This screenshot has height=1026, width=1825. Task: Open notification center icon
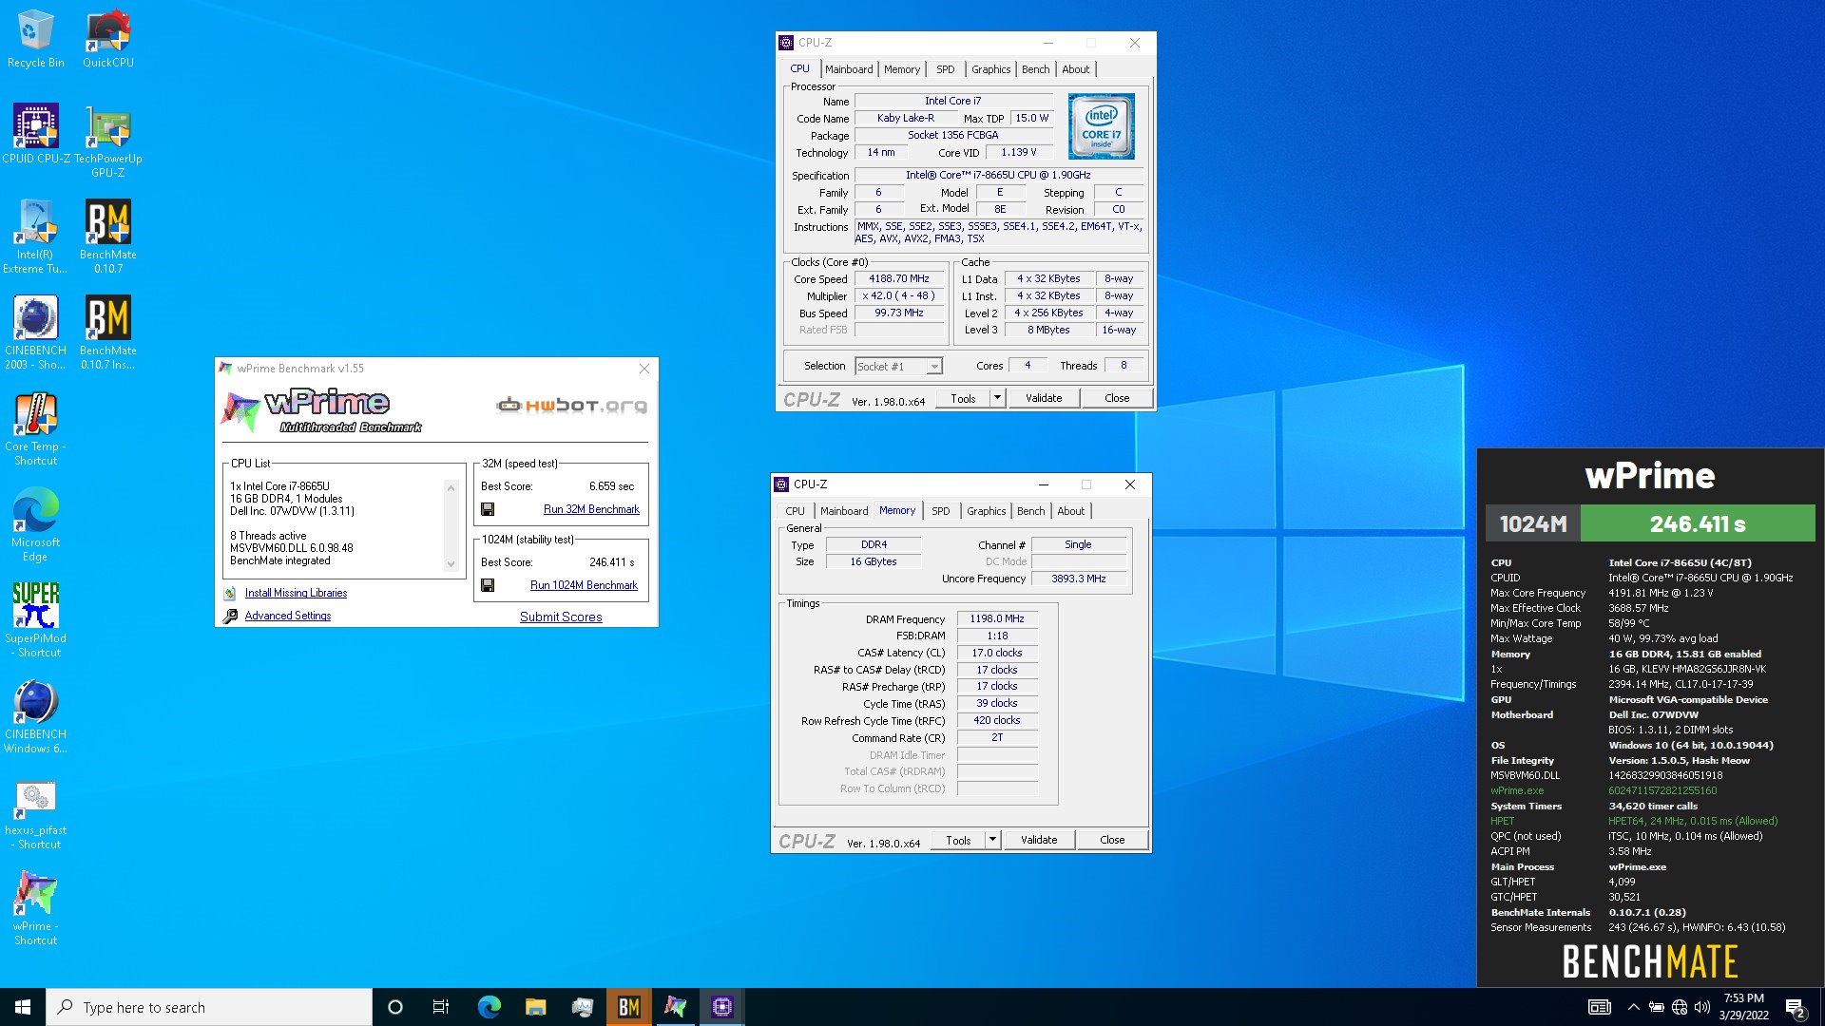tap(1796, 1007)
